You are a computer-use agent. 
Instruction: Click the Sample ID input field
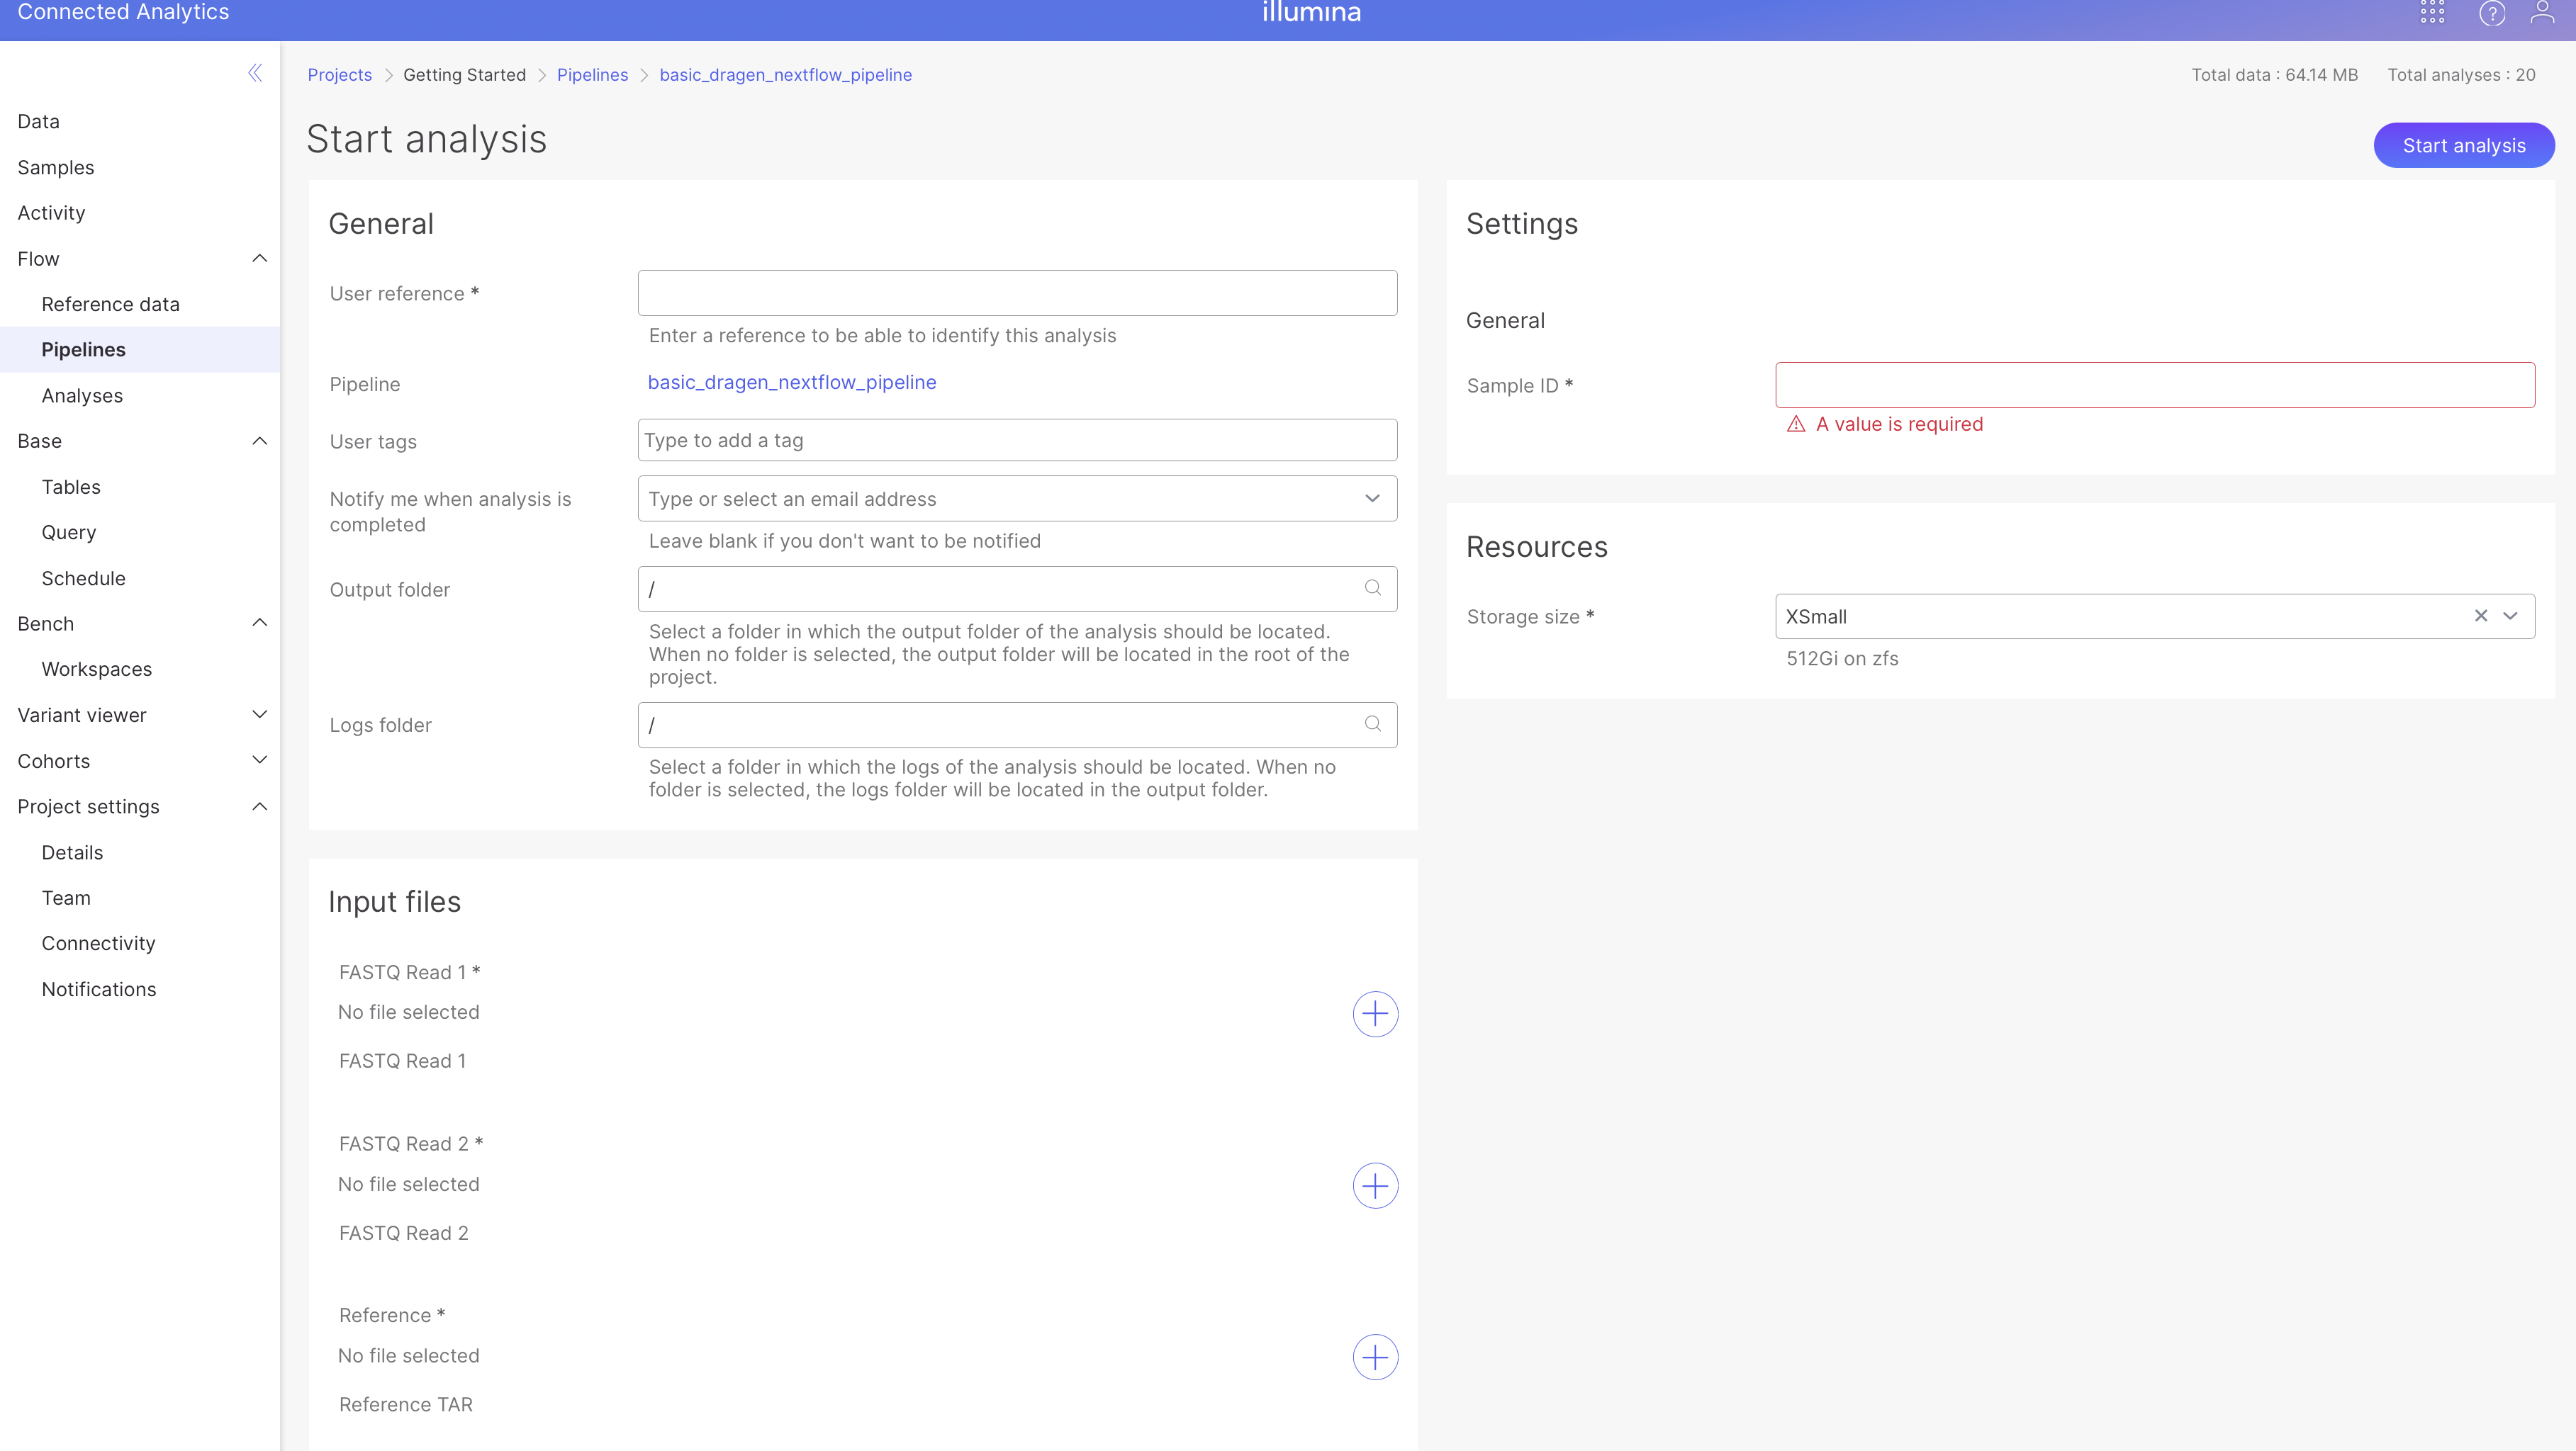(x=2154, y=385)
